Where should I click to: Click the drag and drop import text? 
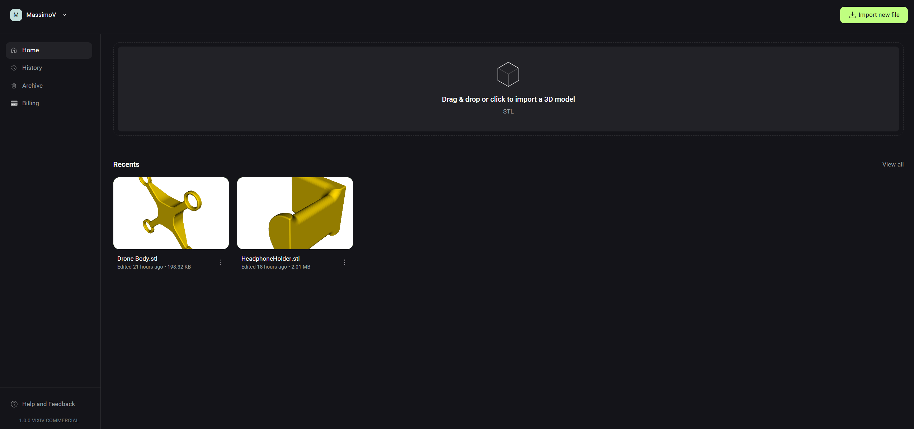(x=508, y=99)
